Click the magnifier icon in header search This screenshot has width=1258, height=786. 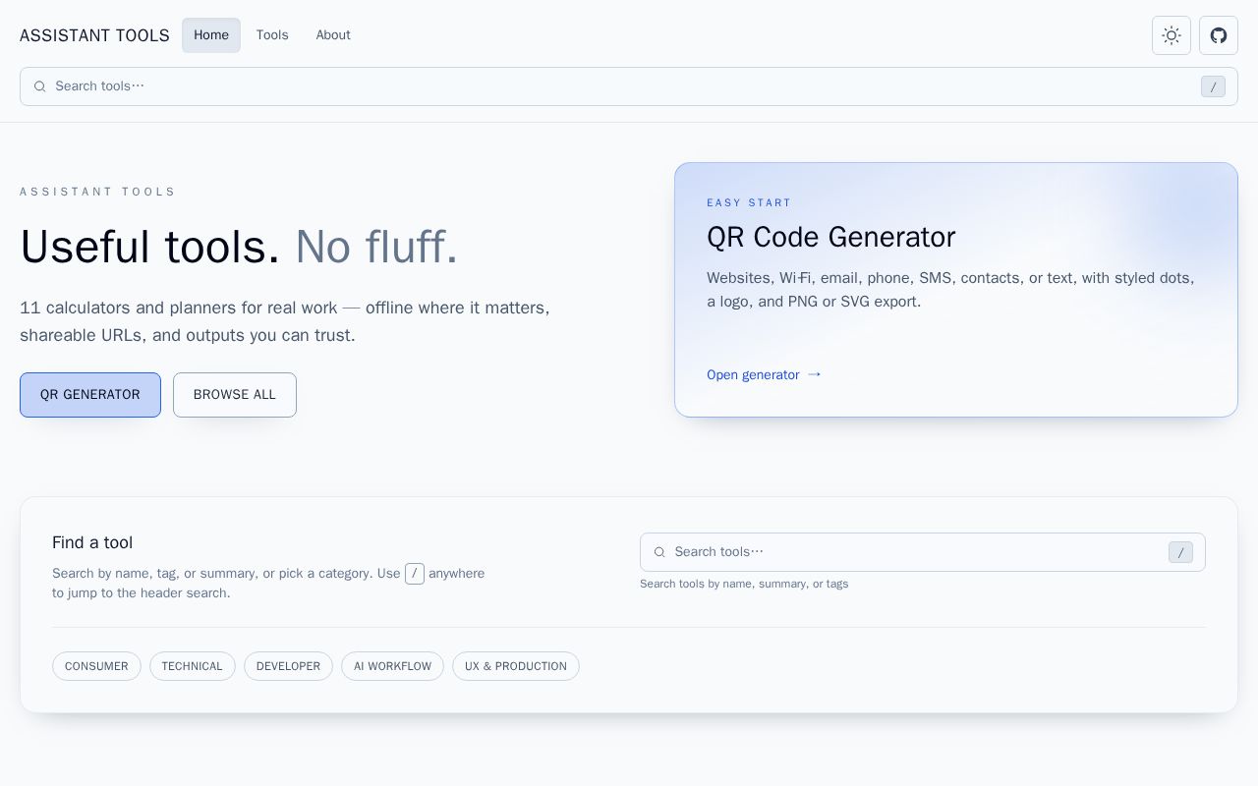(40, 86)
